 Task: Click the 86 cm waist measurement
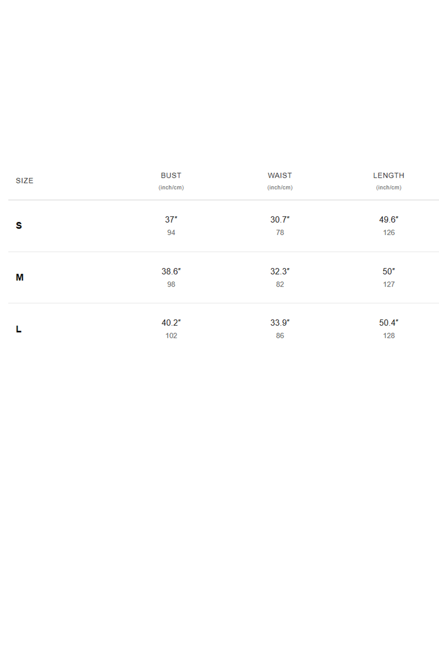coord(280,335)
